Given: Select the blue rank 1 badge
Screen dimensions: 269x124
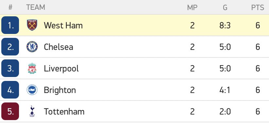Looking at the screenshot, I should point(10,25).
